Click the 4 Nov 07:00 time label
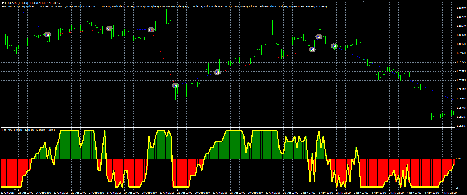Image resolution: width=467 pixels, height=195 pixels. pyautogui.click(x=414, y=193)
